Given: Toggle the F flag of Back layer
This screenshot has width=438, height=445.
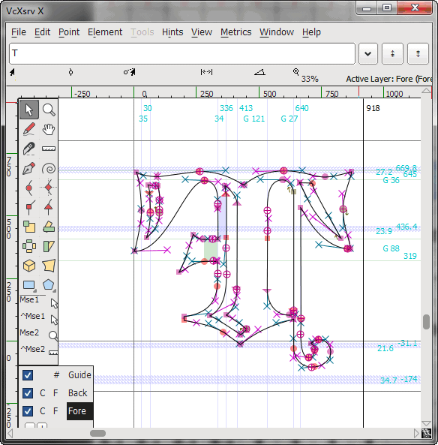Looking at the screenshot, I should pos(55,393).
